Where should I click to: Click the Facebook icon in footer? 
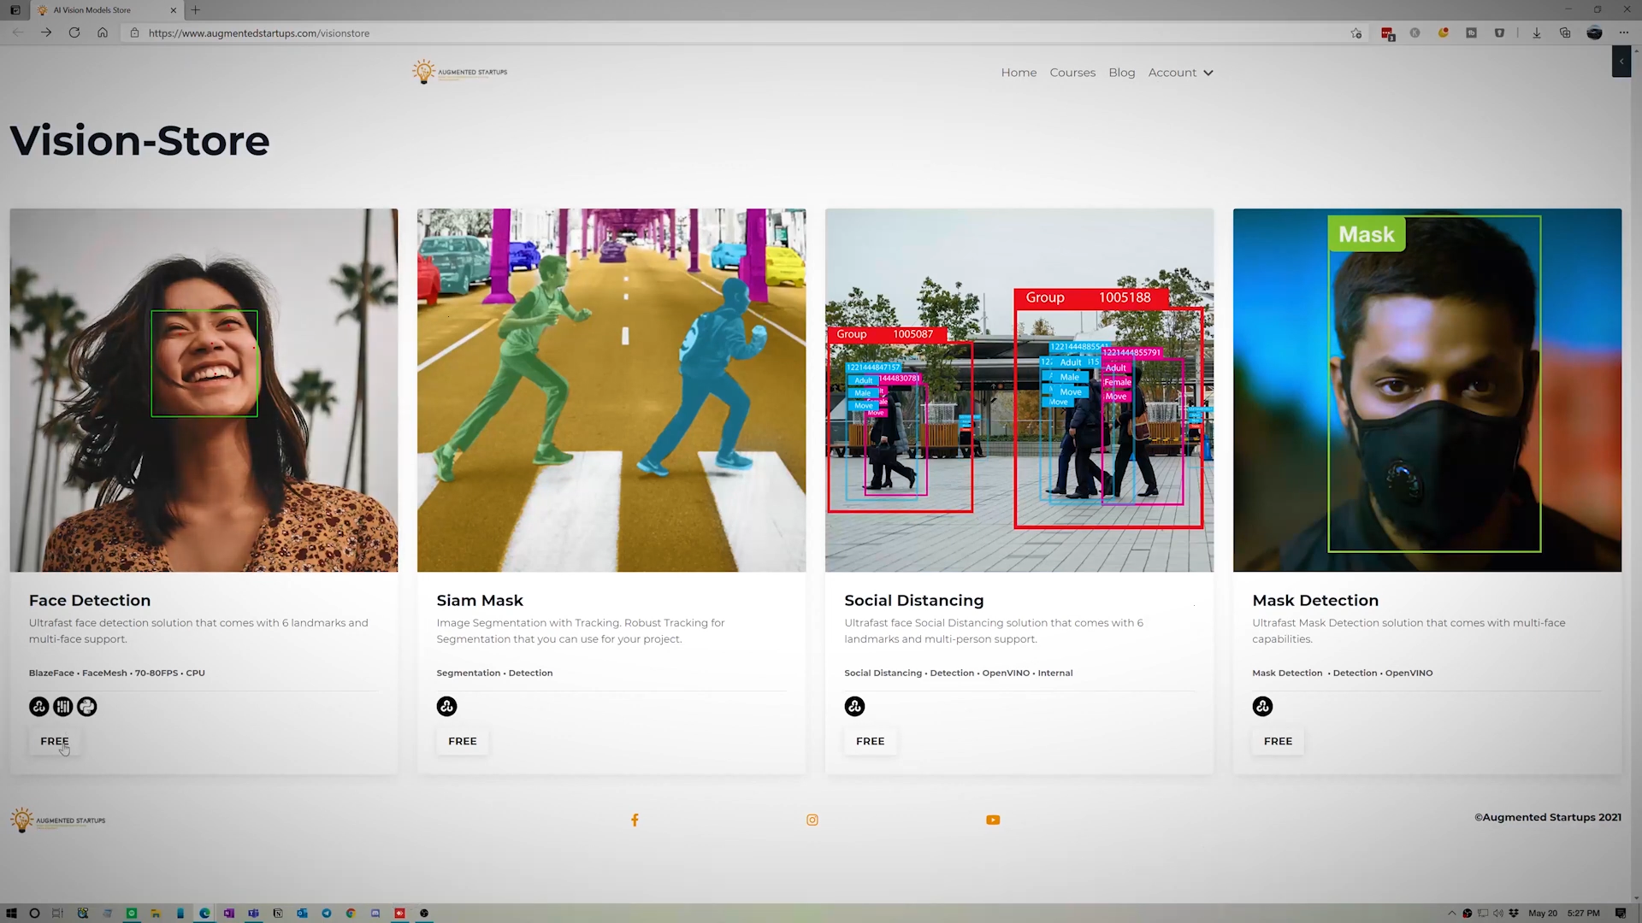tap(635, 820)
